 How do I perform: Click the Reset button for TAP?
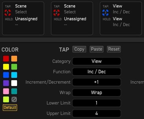click(x=114, y=49)
